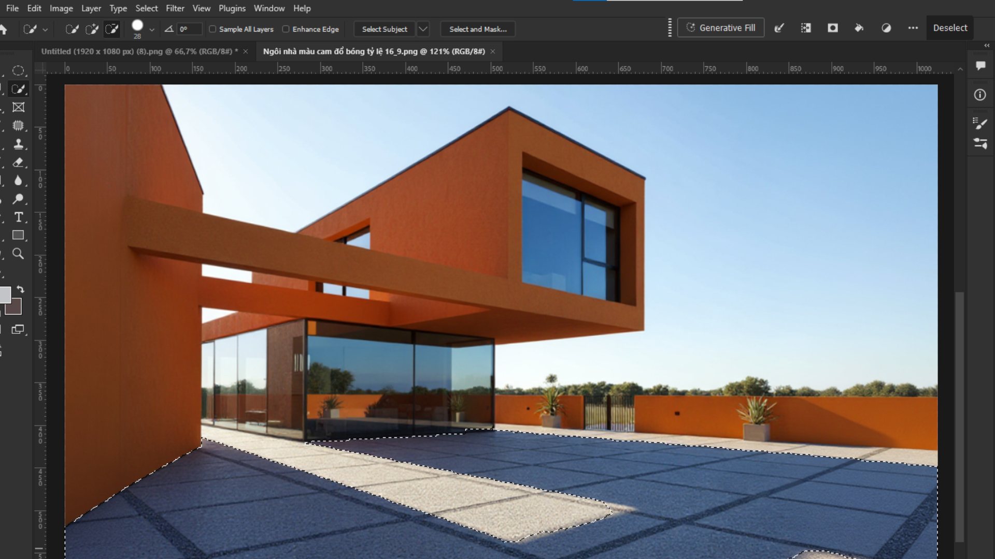Open the Info panel icon
The width and height of the screenshot is (995, 559).
[x=980, y=95]
